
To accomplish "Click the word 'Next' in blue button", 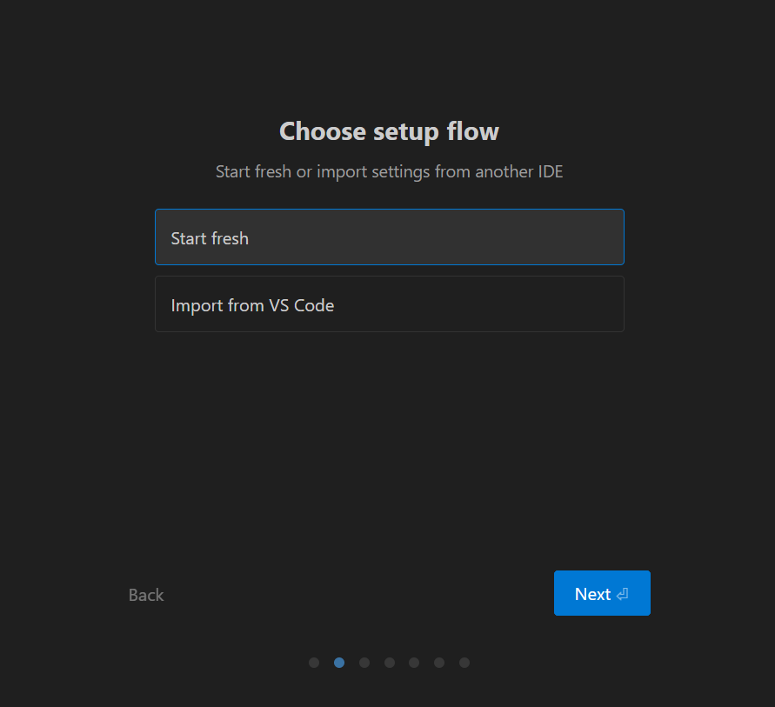I will coord(592,594).
